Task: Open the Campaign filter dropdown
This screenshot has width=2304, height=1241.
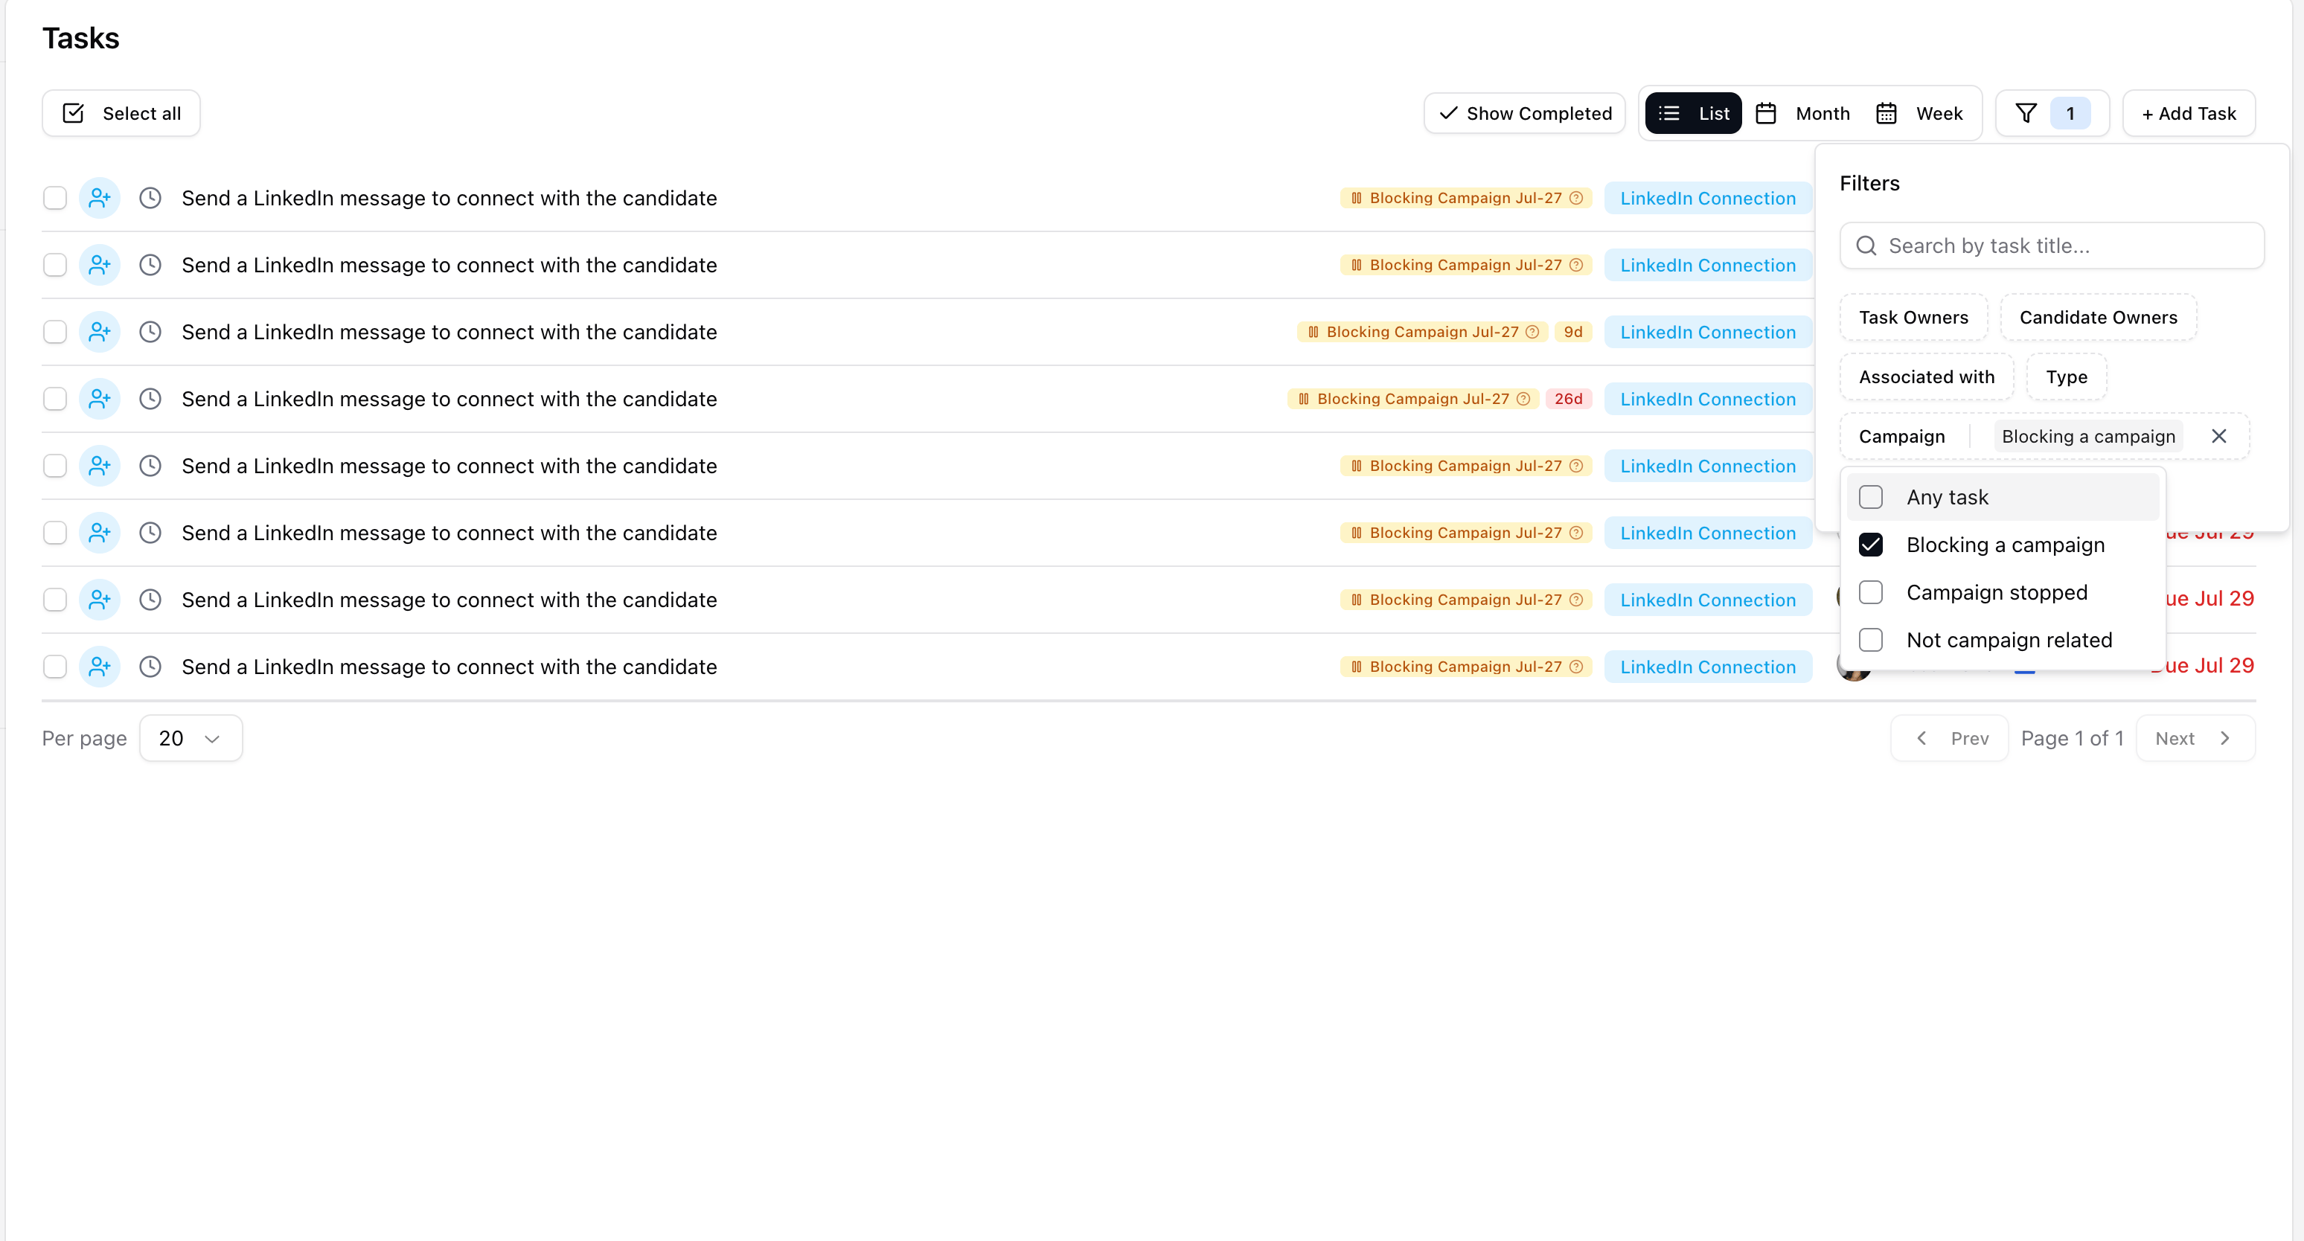Action: coord(1901,436)
